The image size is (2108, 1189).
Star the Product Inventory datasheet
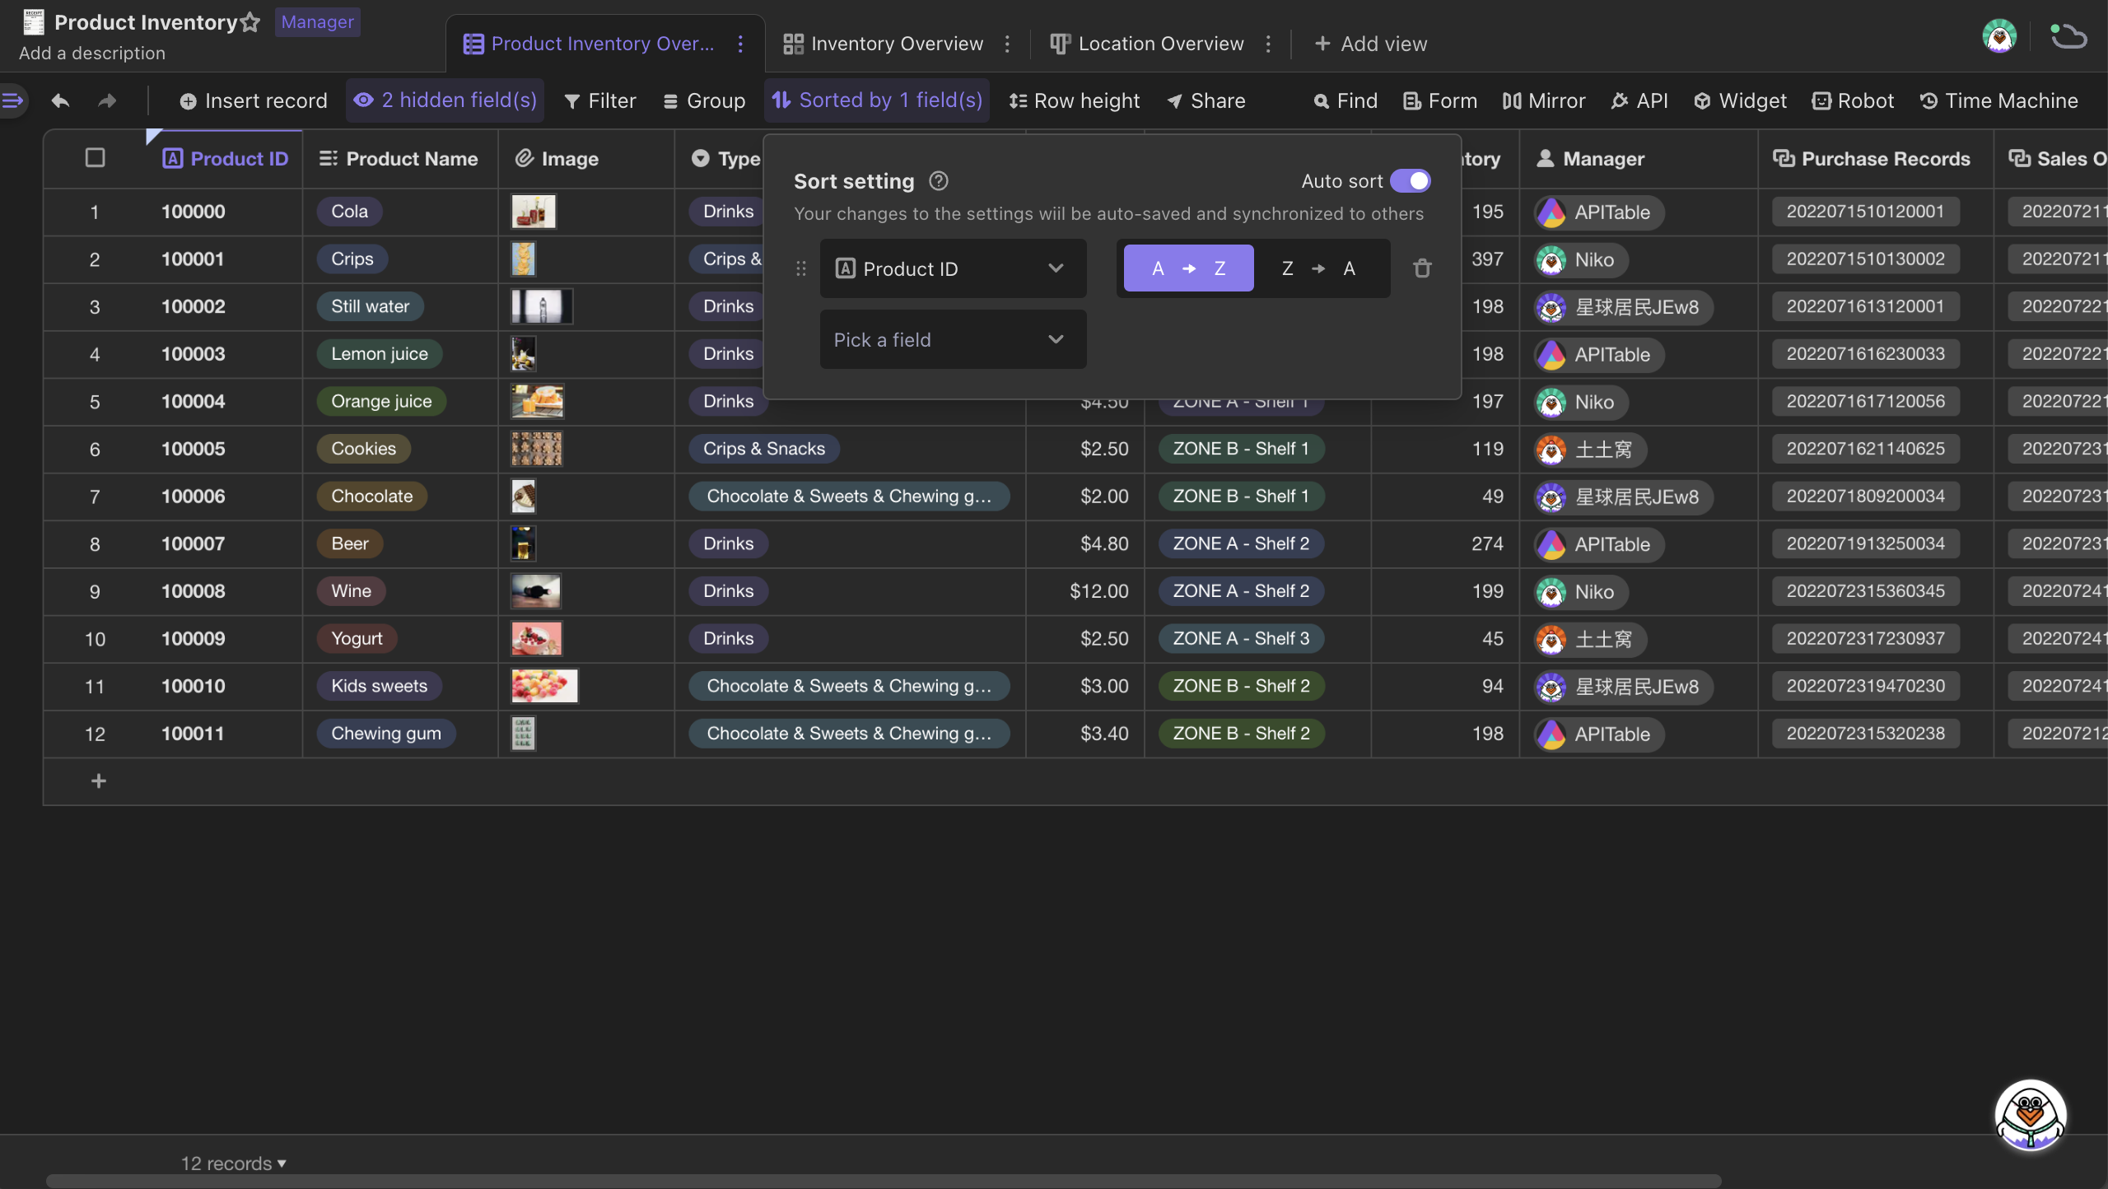click(x=250, y=22)
